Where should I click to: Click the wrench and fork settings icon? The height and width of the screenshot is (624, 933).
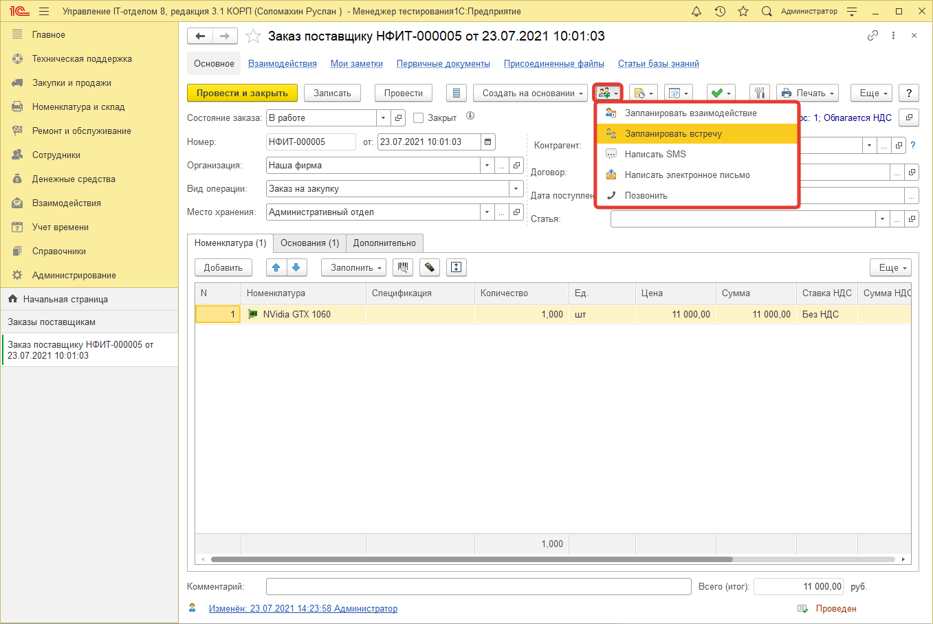[759, 93]
